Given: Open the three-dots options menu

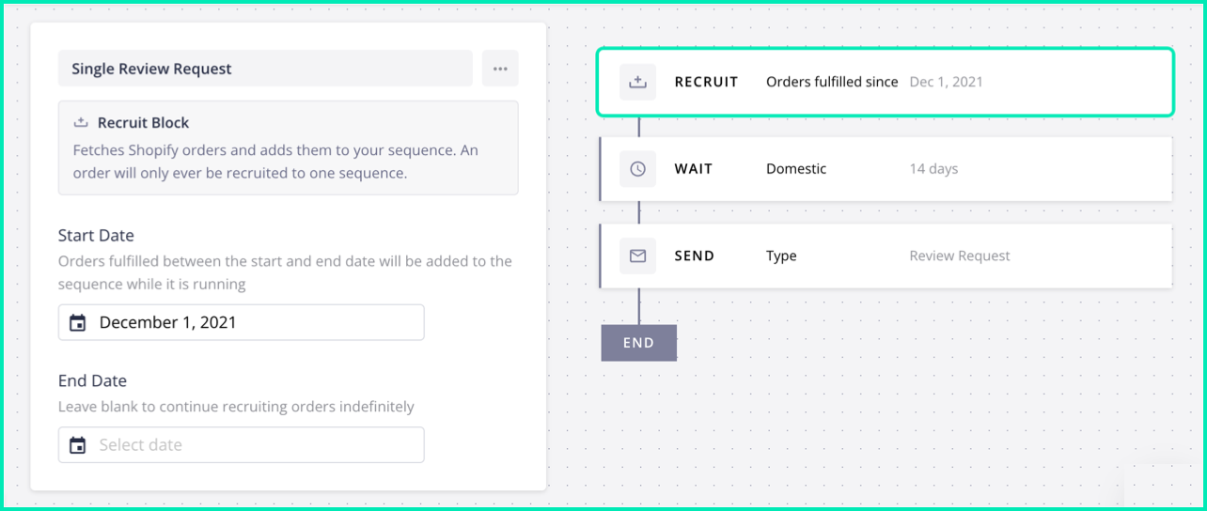Looking at the screenshot, I should point(500,69).
